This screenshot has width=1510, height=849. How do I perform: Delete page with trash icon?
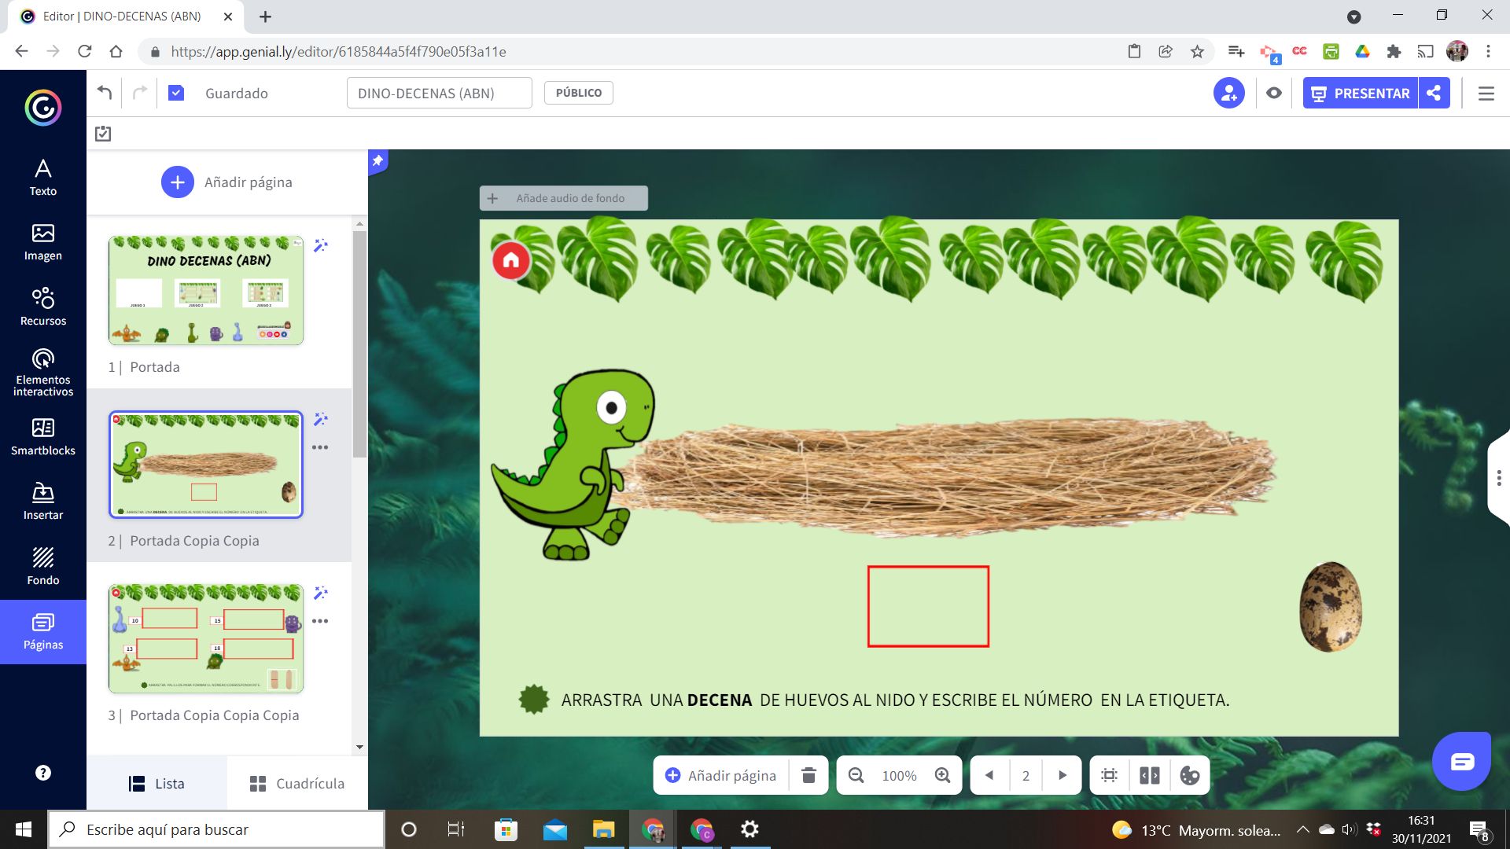(808, 775)
